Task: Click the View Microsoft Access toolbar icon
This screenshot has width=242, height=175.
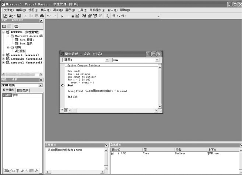Action: pyautogui.click(x=6, y=16)
